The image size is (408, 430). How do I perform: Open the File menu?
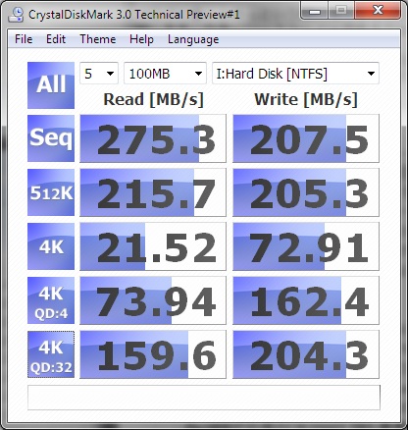24,39
